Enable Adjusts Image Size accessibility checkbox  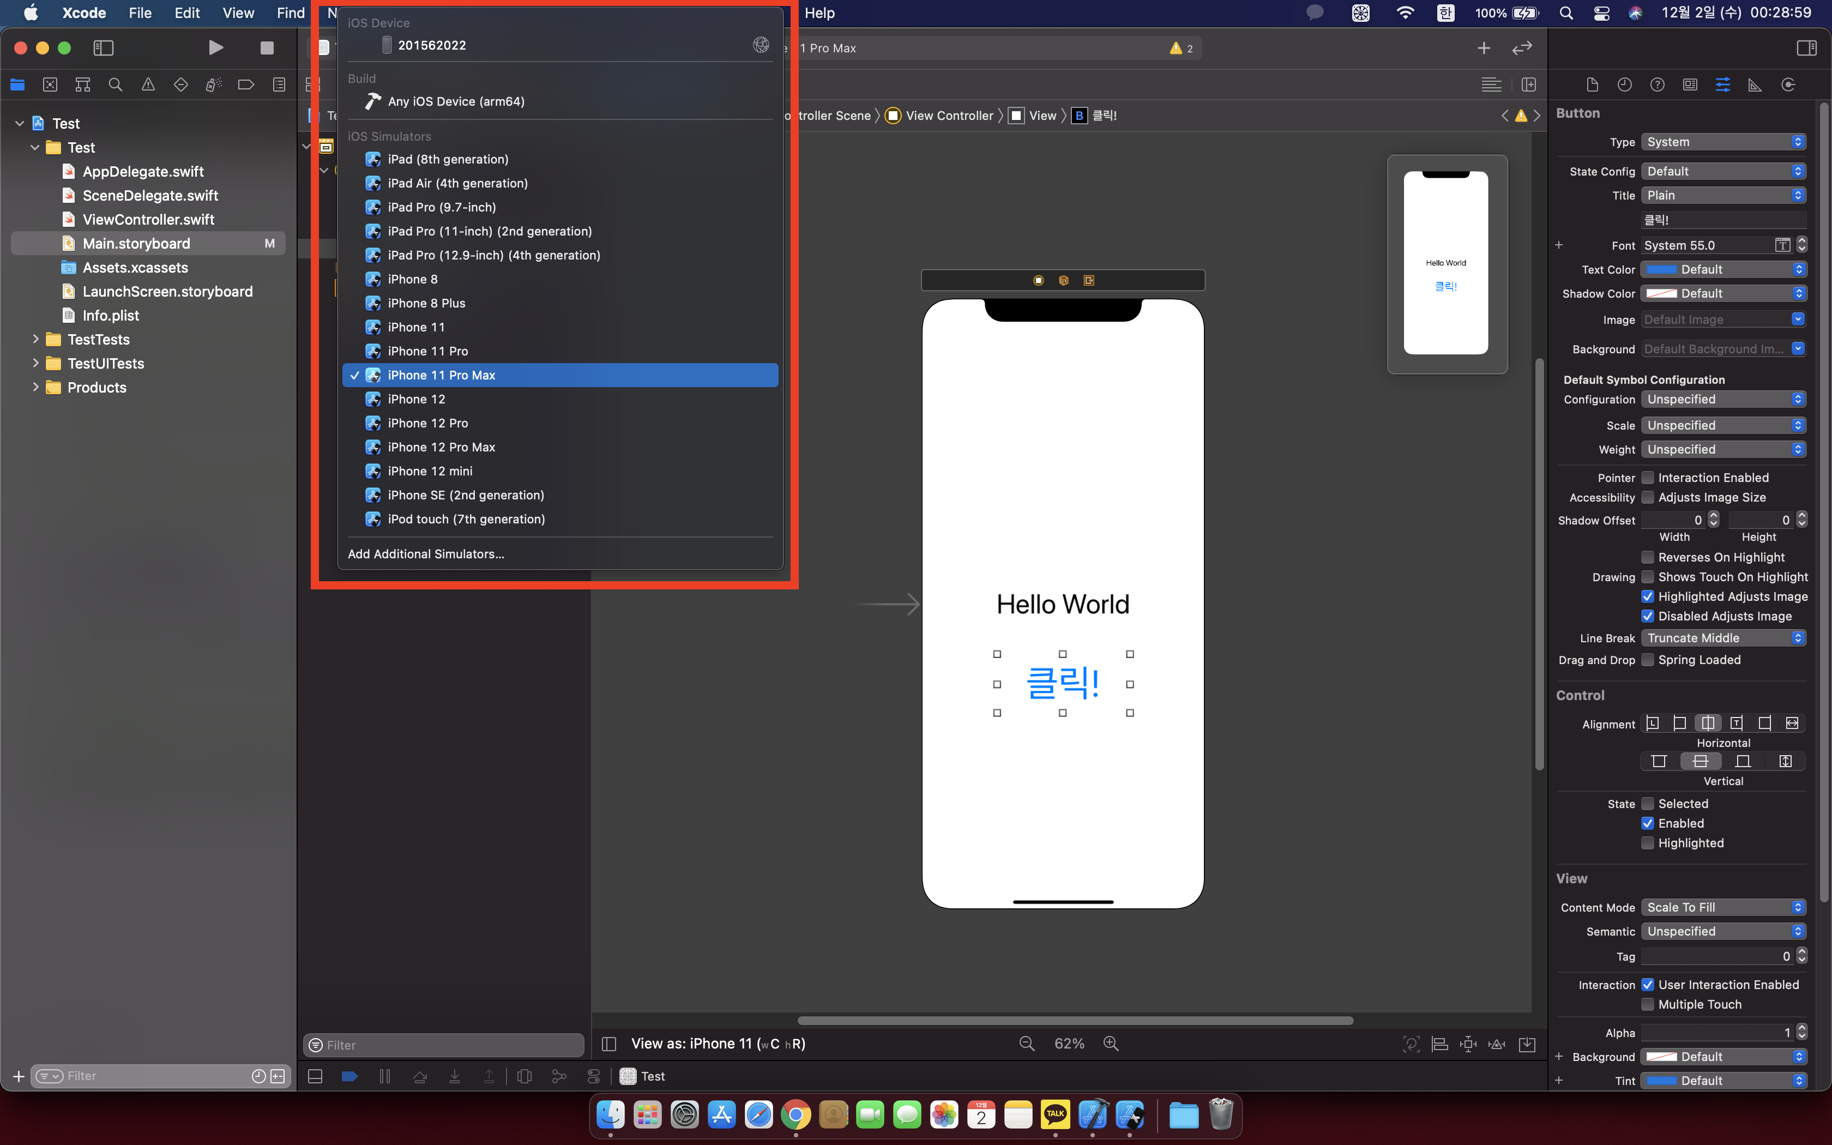pyautogui.click(x=1647, y=497)
